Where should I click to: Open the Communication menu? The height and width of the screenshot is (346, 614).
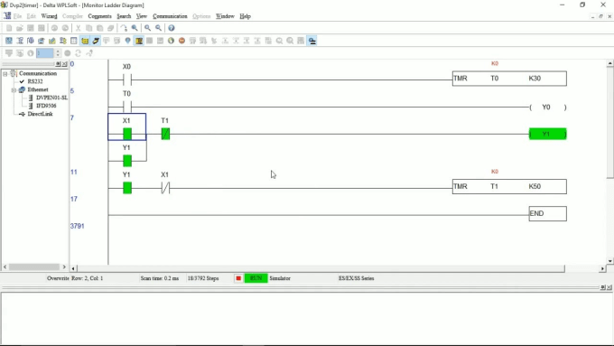(x=170, y=16)
